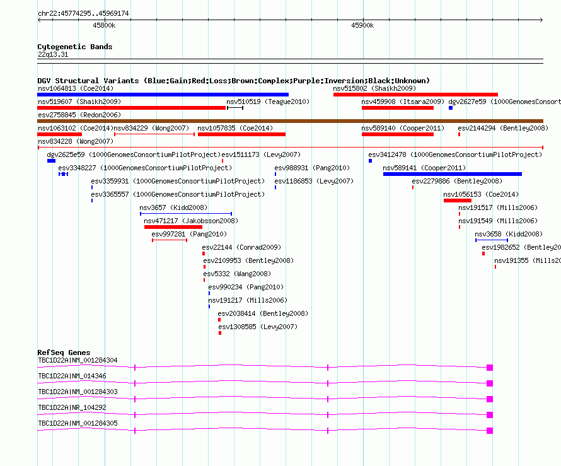Click the esv2279886 (Bentley2008) label
The width and height of the screenshot is (561, 466).
pyautogui.click(x=457, y=181)
